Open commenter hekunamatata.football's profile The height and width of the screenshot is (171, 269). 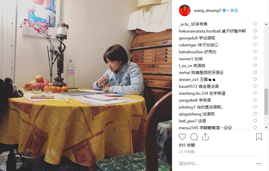point(200,31)
